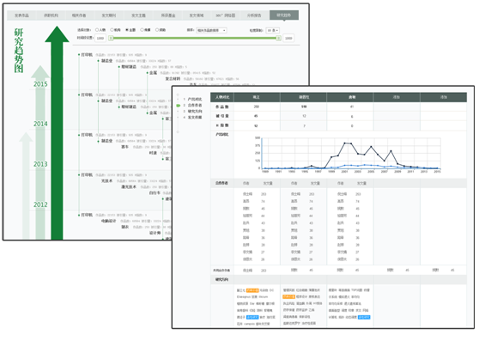The width and height of the screenshot is (479, 341).
Task: Click the end-year input after the slider
Action: pyautogui.click(x=288, y=38)
